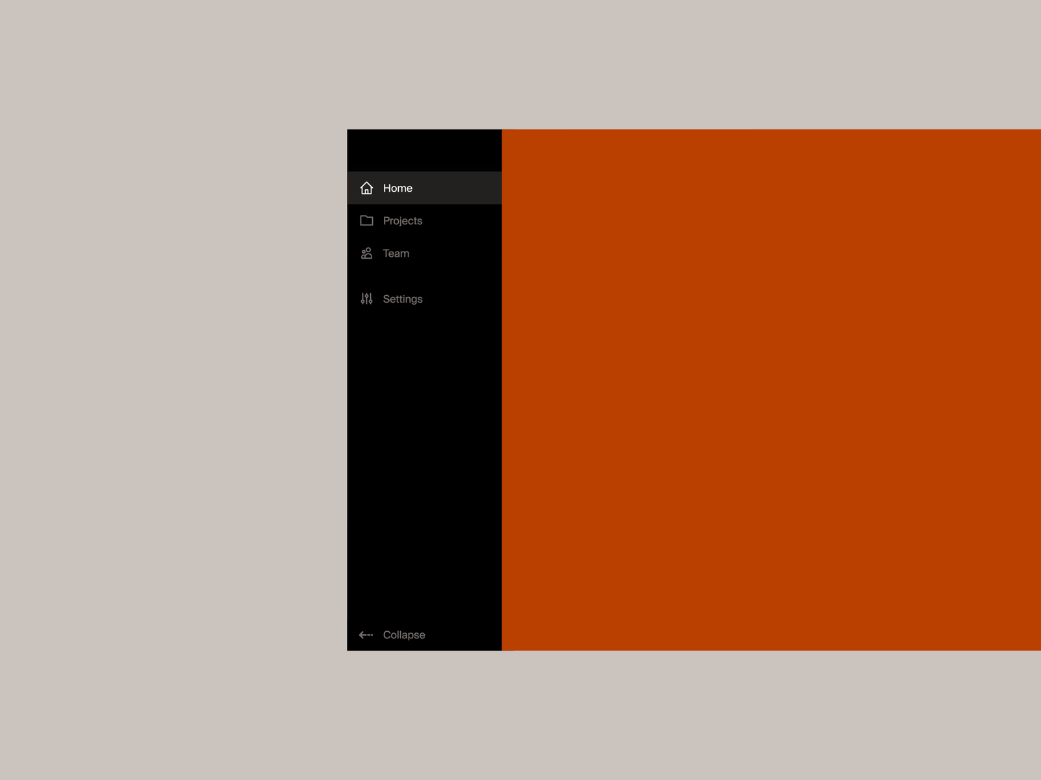Click the Collapse text label
The image size is (1041, 780).
pyautogui.click(x=404, y=634)
